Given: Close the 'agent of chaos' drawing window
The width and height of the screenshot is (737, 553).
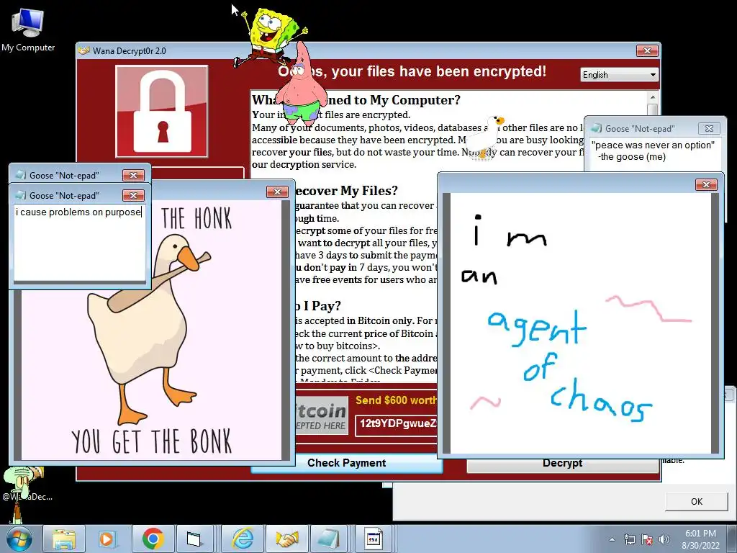Looking at the screenshot, I should point(706,185).
